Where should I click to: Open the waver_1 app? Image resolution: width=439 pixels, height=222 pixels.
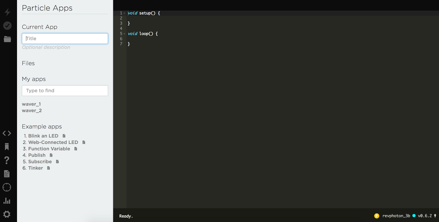[31, 104]
